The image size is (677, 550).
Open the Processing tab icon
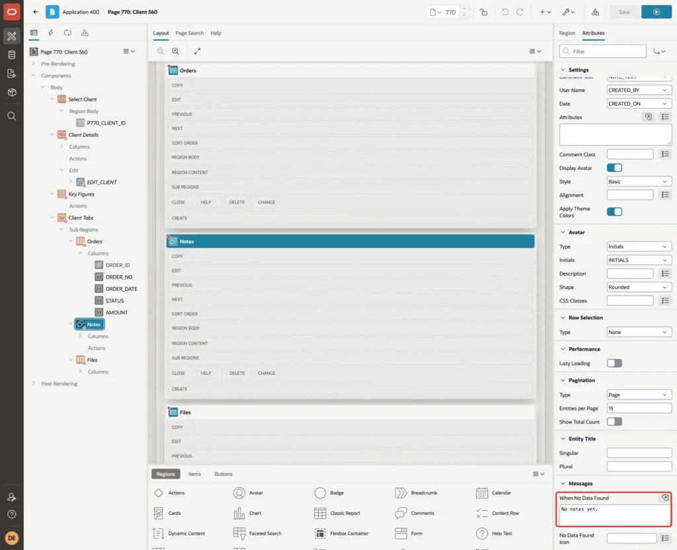click(x=67, y=33)
